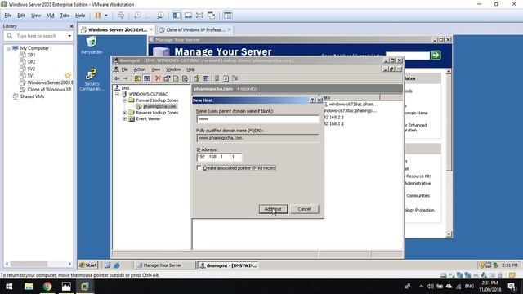Open dnsmgmt View menu

[156, 69]
